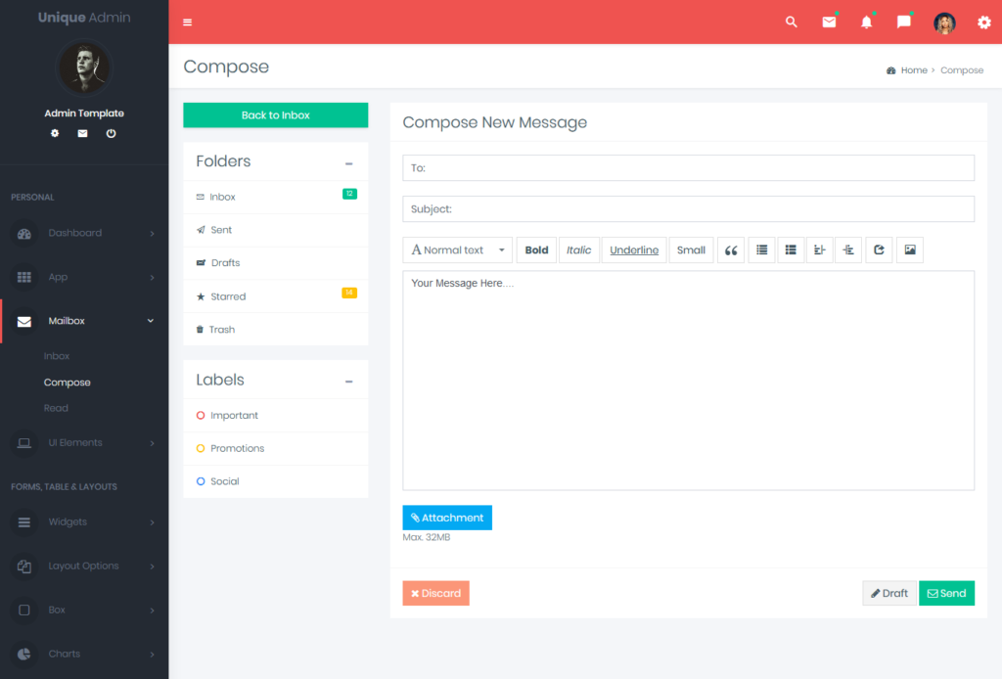Image resolution: width=1002 pixels, height=679 pixels.
Task: Click the Back to Inbox button
Action: tap(275, 114)
